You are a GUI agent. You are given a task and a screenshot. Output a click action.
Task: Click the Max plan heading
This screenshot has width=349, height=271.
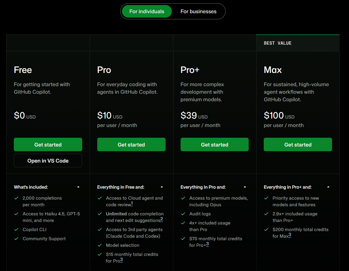(x=273, y=70)
